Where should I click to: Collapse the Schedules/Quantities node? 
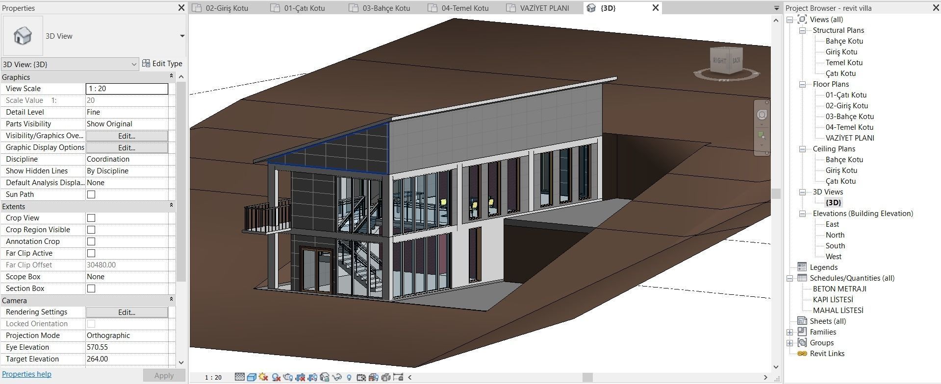[789, 278]
